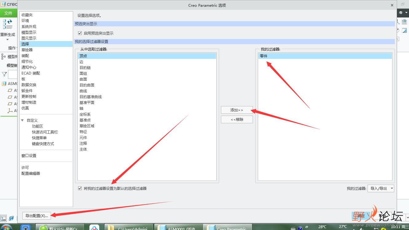
Task: Select 曲线 in the filter list
Action: [147, 91]
